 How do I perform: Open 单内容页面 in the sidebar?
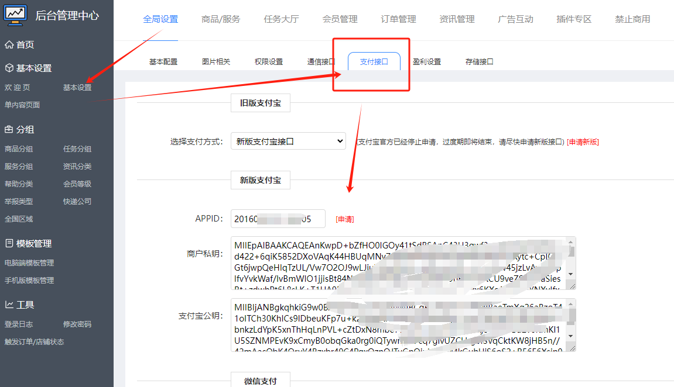22,105
